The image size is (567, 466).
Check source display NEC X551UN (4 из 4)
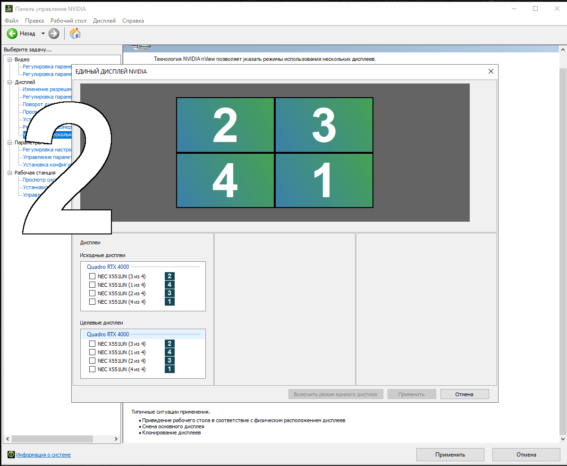coord(93,302)
